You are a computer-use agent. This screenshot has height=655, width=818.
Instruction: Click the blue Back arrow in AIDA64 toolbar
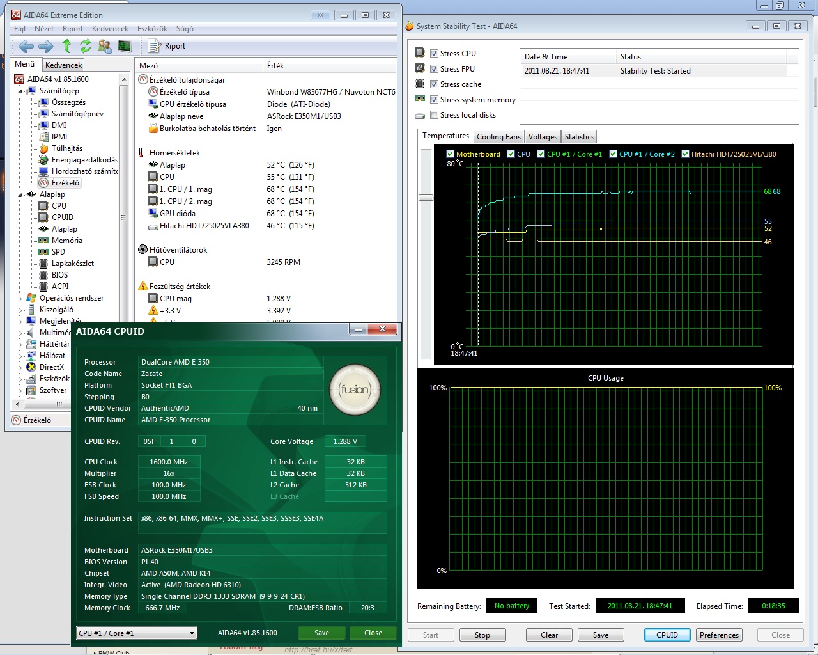(26, 46)
